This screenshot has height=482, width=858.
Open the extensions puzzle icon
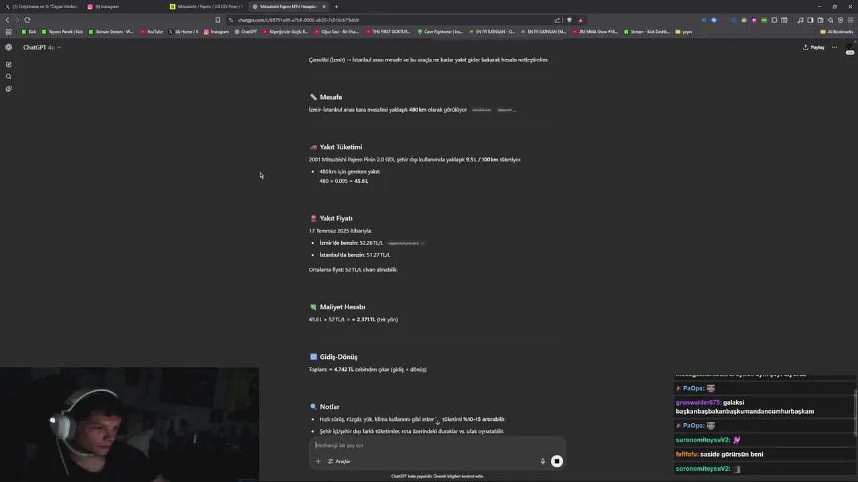click(x=774, y=20)
